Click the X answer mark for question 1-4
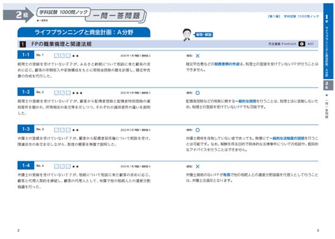This screenshot has height=239, width=335. click(197, 167)
